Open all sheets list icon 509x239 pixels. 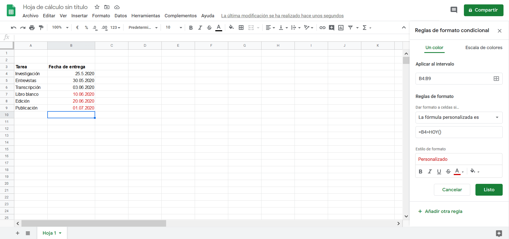point(28,233)
